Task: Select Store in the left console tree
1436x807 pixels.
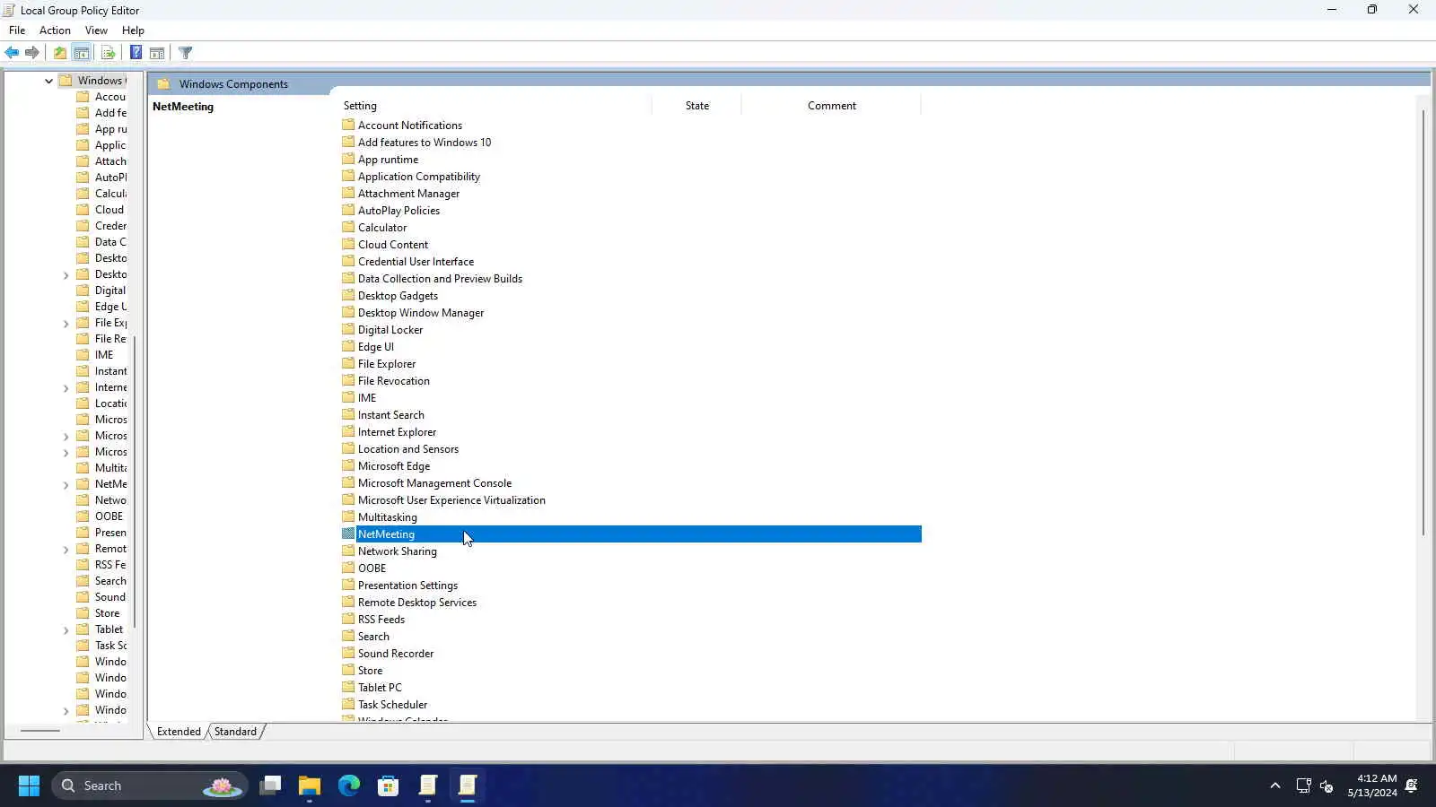Action: 107,613
